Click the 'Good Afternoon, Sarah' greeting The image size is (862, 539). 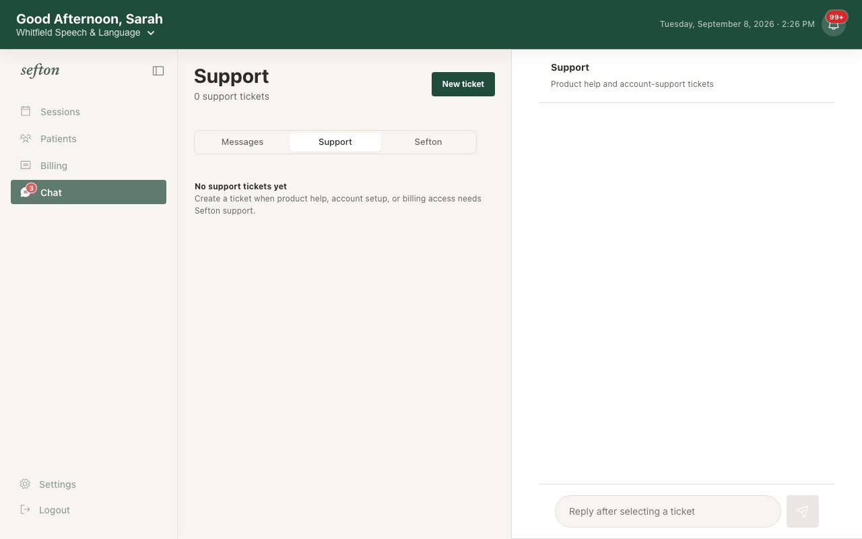pos(90,19)
